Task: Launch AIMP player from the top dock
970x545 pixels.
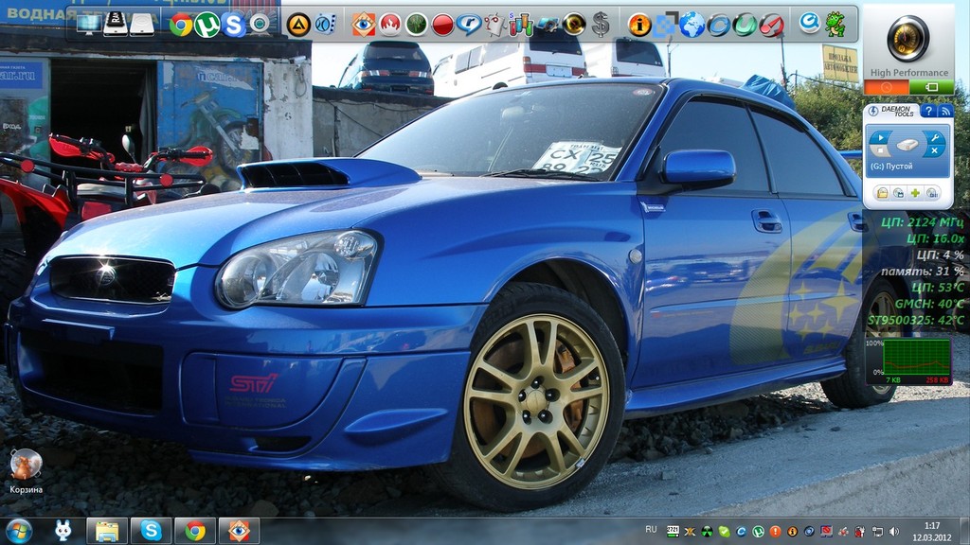Action: click(298, 25)
